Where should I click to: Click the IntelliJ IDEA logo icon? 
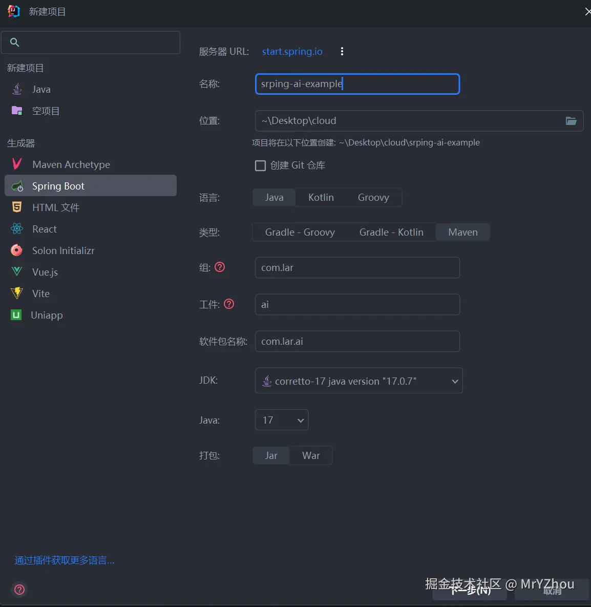(x=13, y=11)
